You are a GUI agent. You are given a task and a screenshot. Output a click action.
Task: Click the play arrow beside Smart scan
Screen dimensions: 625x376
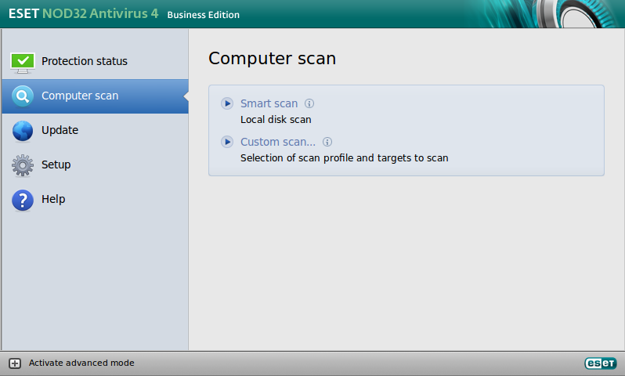click(x=227, y=103)
